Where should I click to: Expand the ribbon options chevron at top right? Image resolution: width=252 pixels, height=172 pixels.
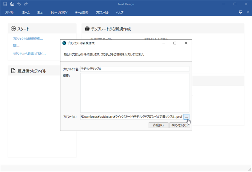(248, 12)
